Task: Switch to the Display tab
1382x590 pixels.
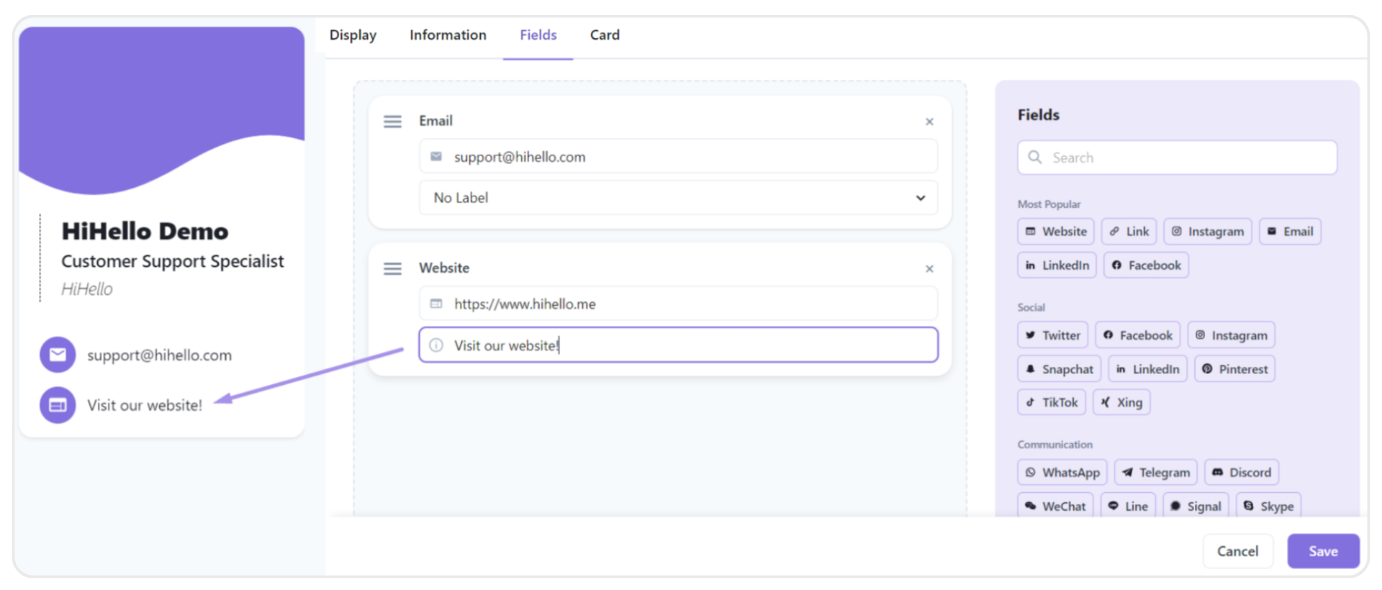Action: [353, 35]
